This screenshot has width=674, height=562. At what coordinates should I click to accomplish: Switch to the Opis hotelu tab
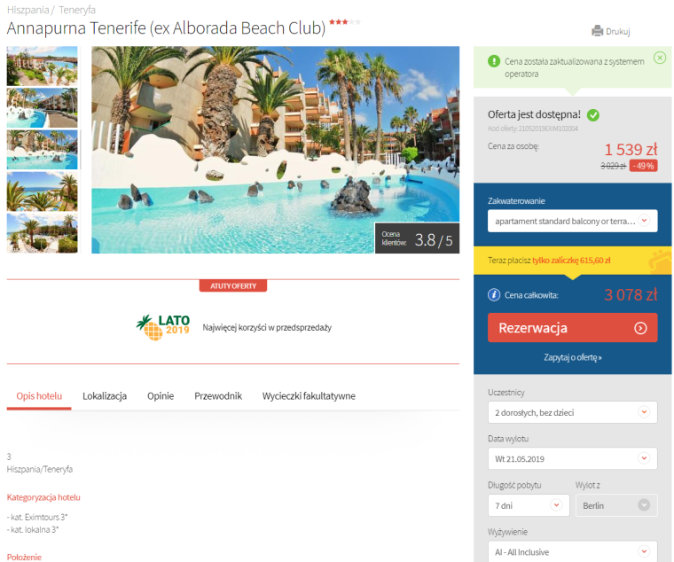[x=39, y=396]
